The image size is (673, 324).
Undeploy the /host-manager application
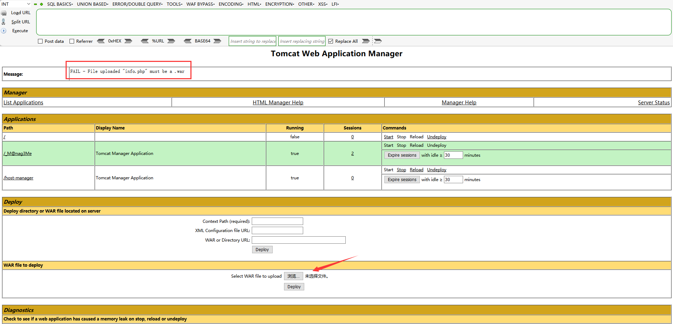pyautogui.click(x=437, y=170)
